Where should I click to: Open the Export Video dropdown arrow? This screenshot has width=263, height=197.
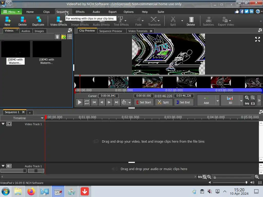tap(230, 21)
